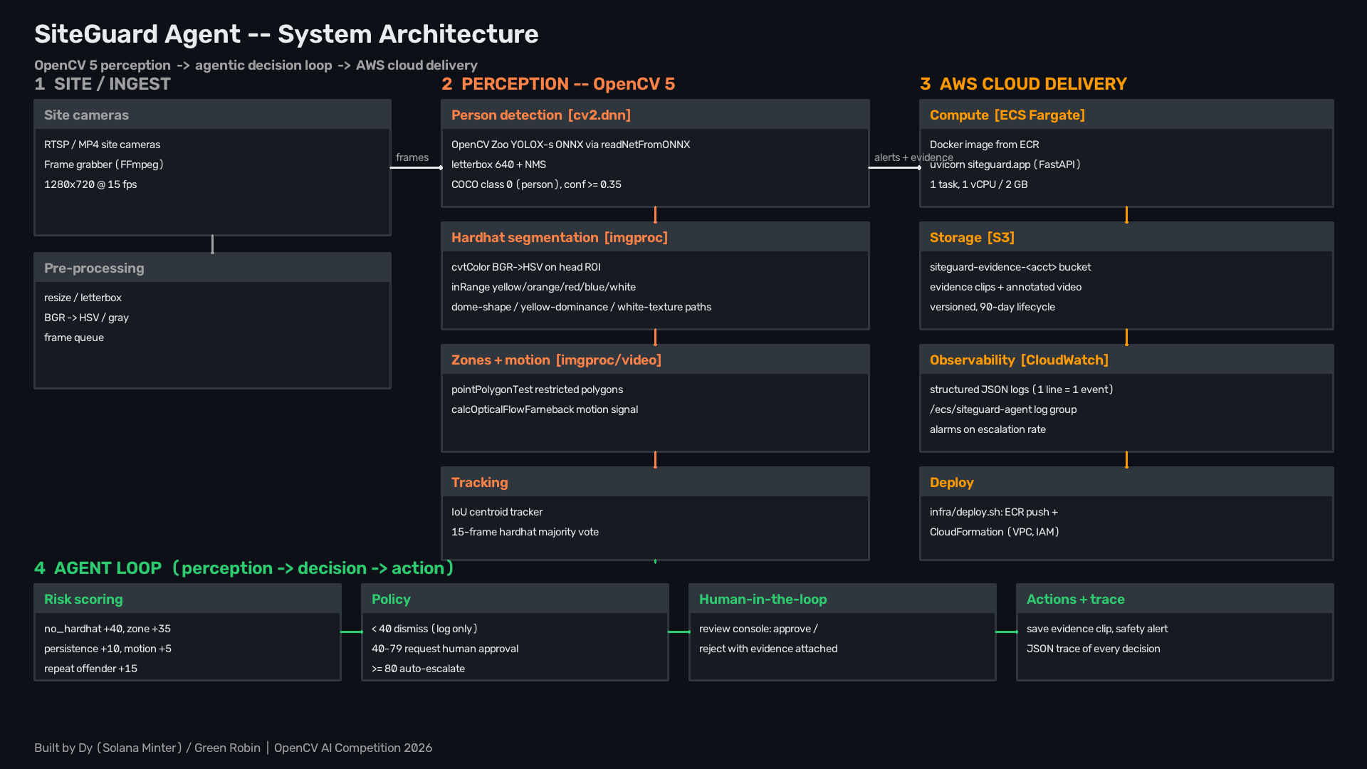Select 'BGR -> HSV / gray' line
This screenshot has height=769, width=1367.
(86, 318)
